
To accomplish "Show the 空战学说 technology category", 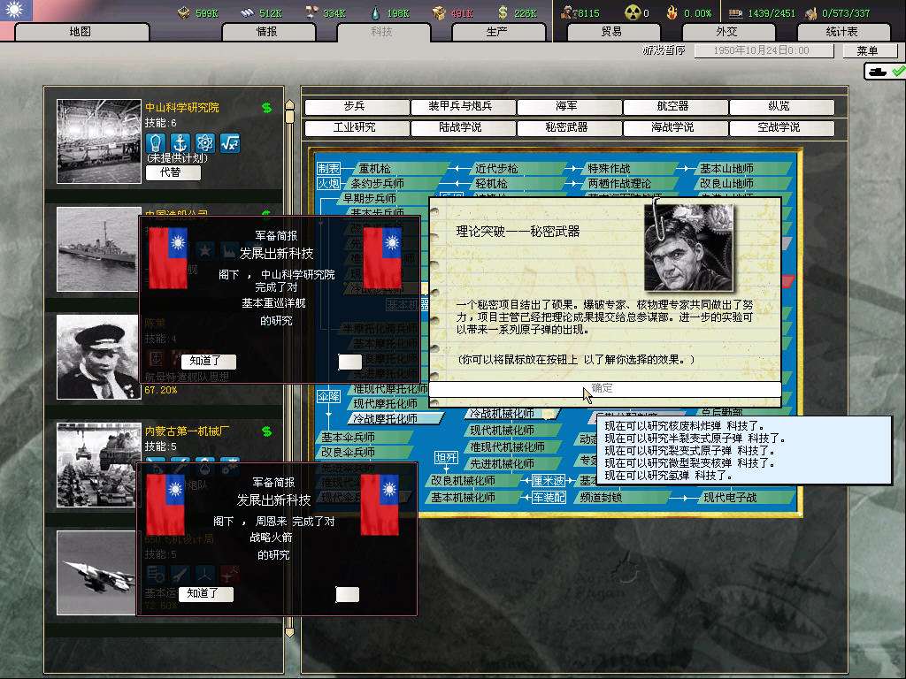I will coord(782,127).
